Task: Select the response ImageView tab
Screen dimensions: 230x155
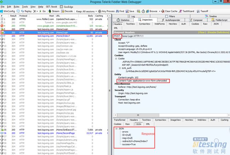Action: [176, 120]
